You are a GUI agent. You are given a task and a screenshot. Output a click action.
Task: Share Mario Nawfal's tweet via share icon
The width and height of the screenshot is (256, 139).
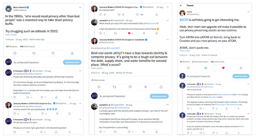[72, 53]
